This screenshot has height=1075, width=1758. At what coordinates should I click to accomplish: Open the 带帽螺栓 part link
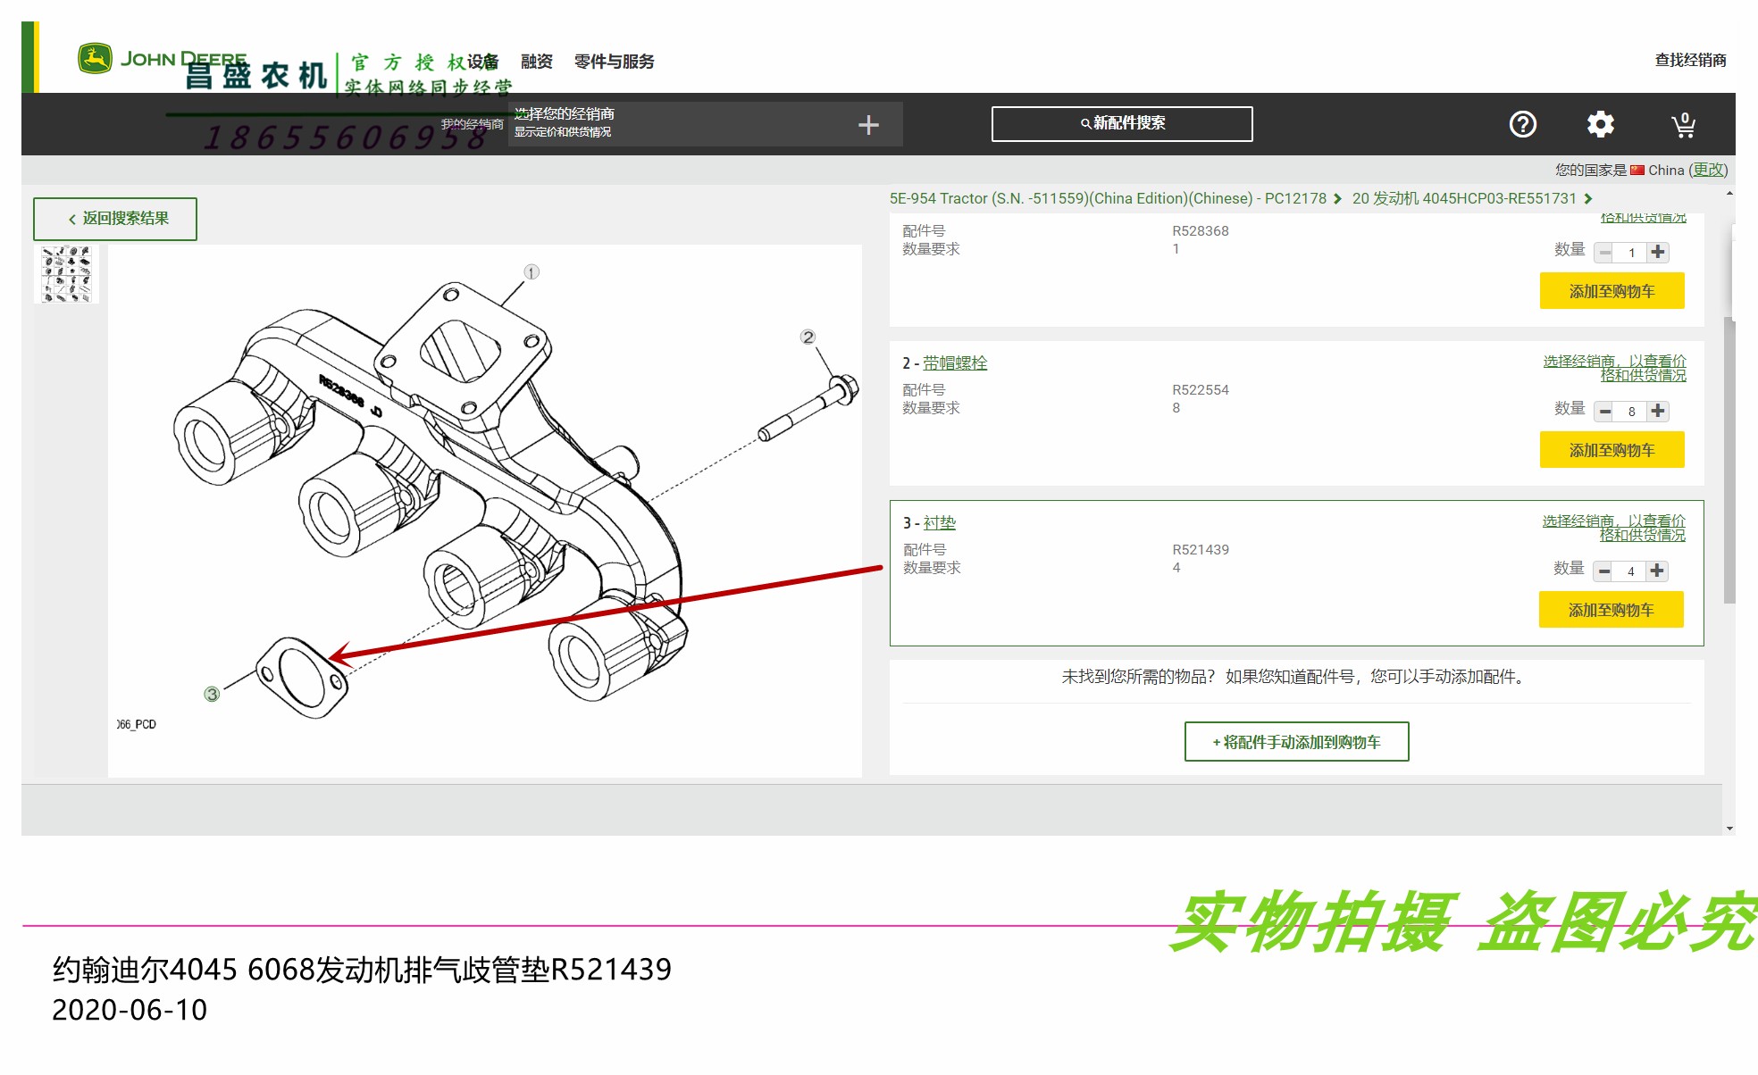(x=955, y=363)
